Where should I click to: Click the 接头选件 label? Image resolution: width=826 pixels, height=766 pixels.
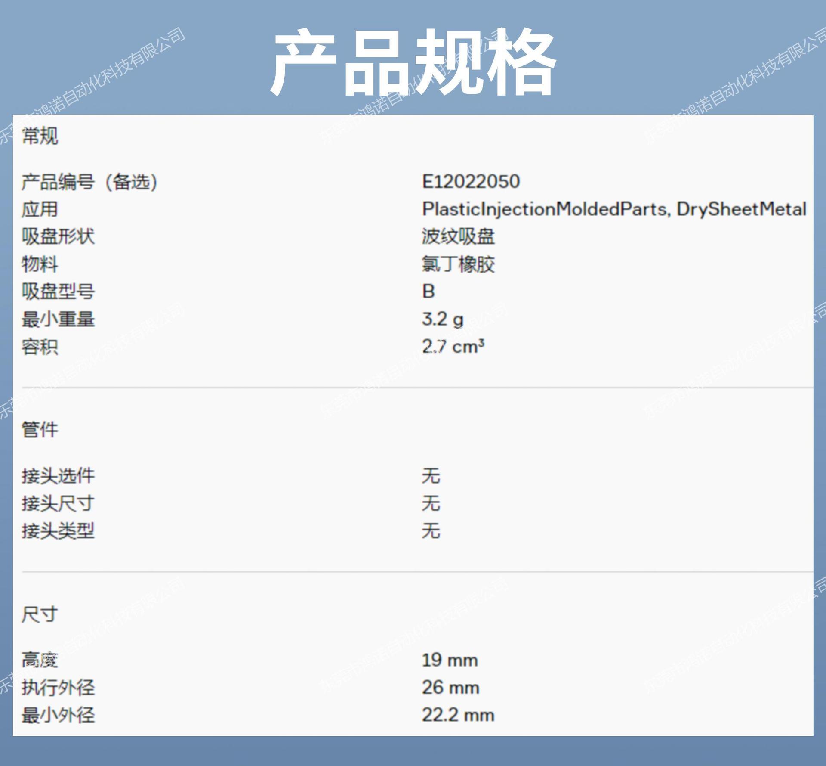tap(58, 476)
